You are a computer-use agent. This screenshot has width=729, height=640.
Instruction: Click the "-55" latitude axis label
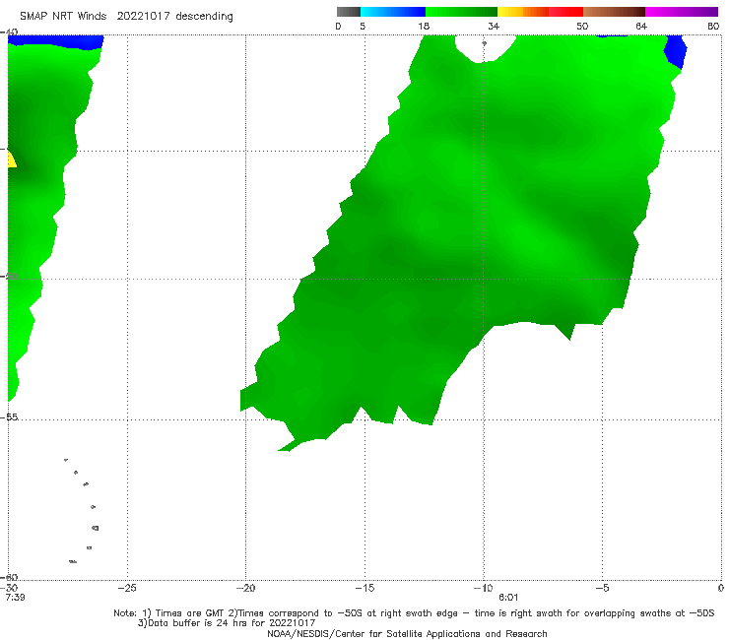9,417
